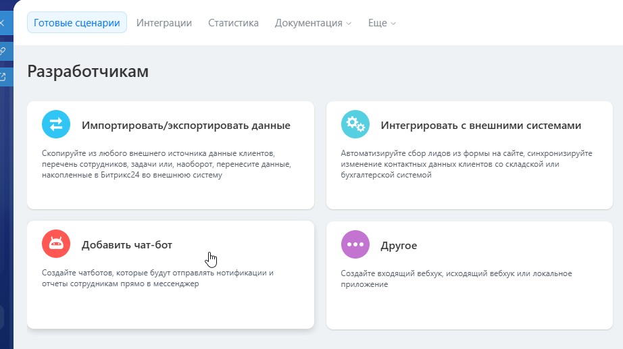This screenshot has width=623, height=349.
Task: Open page in new window sidebar icon
Action: pyautogui.click(x=3, y=77)
